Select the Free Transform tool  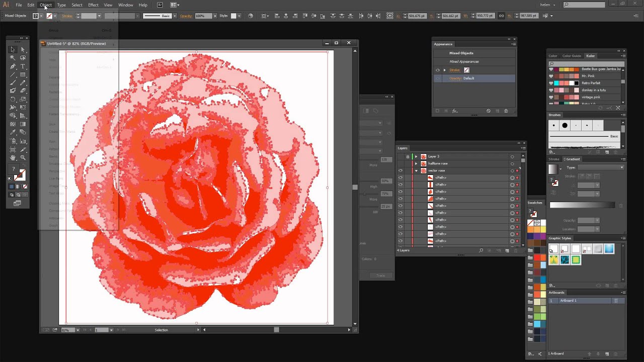[x=23, y=108]
